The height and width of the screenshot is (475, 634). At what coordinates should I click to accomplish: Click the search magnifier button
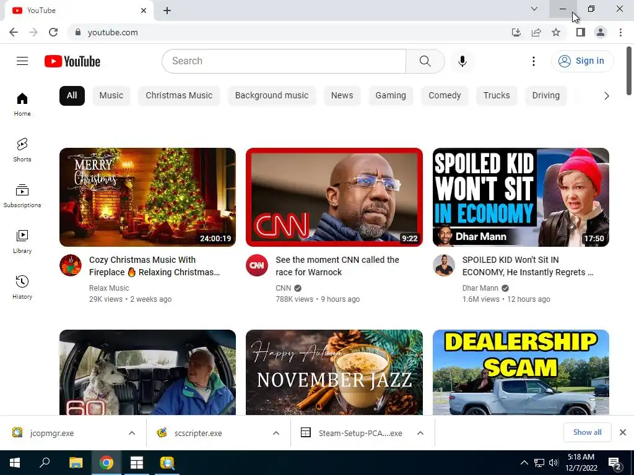425,61
